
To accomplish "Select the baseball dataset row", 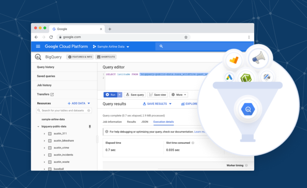I will (x=59, y=169).
